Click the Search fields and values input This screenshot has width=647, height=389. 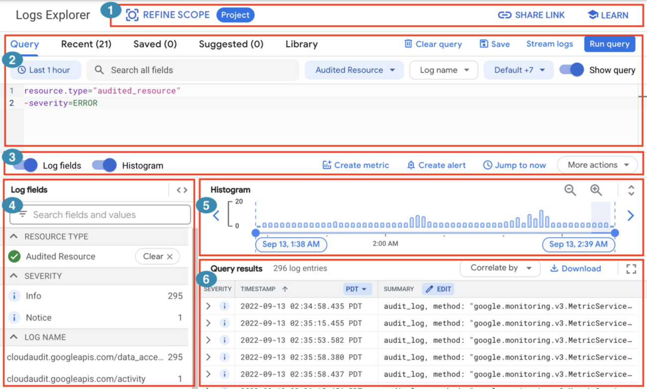100,215
